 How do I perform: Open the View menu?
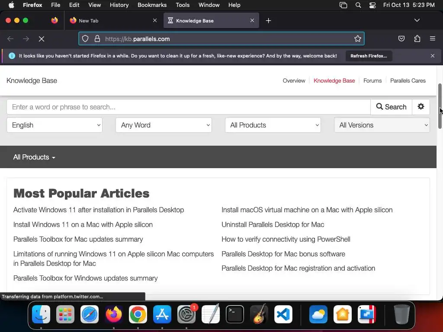(x=94, y=5)
